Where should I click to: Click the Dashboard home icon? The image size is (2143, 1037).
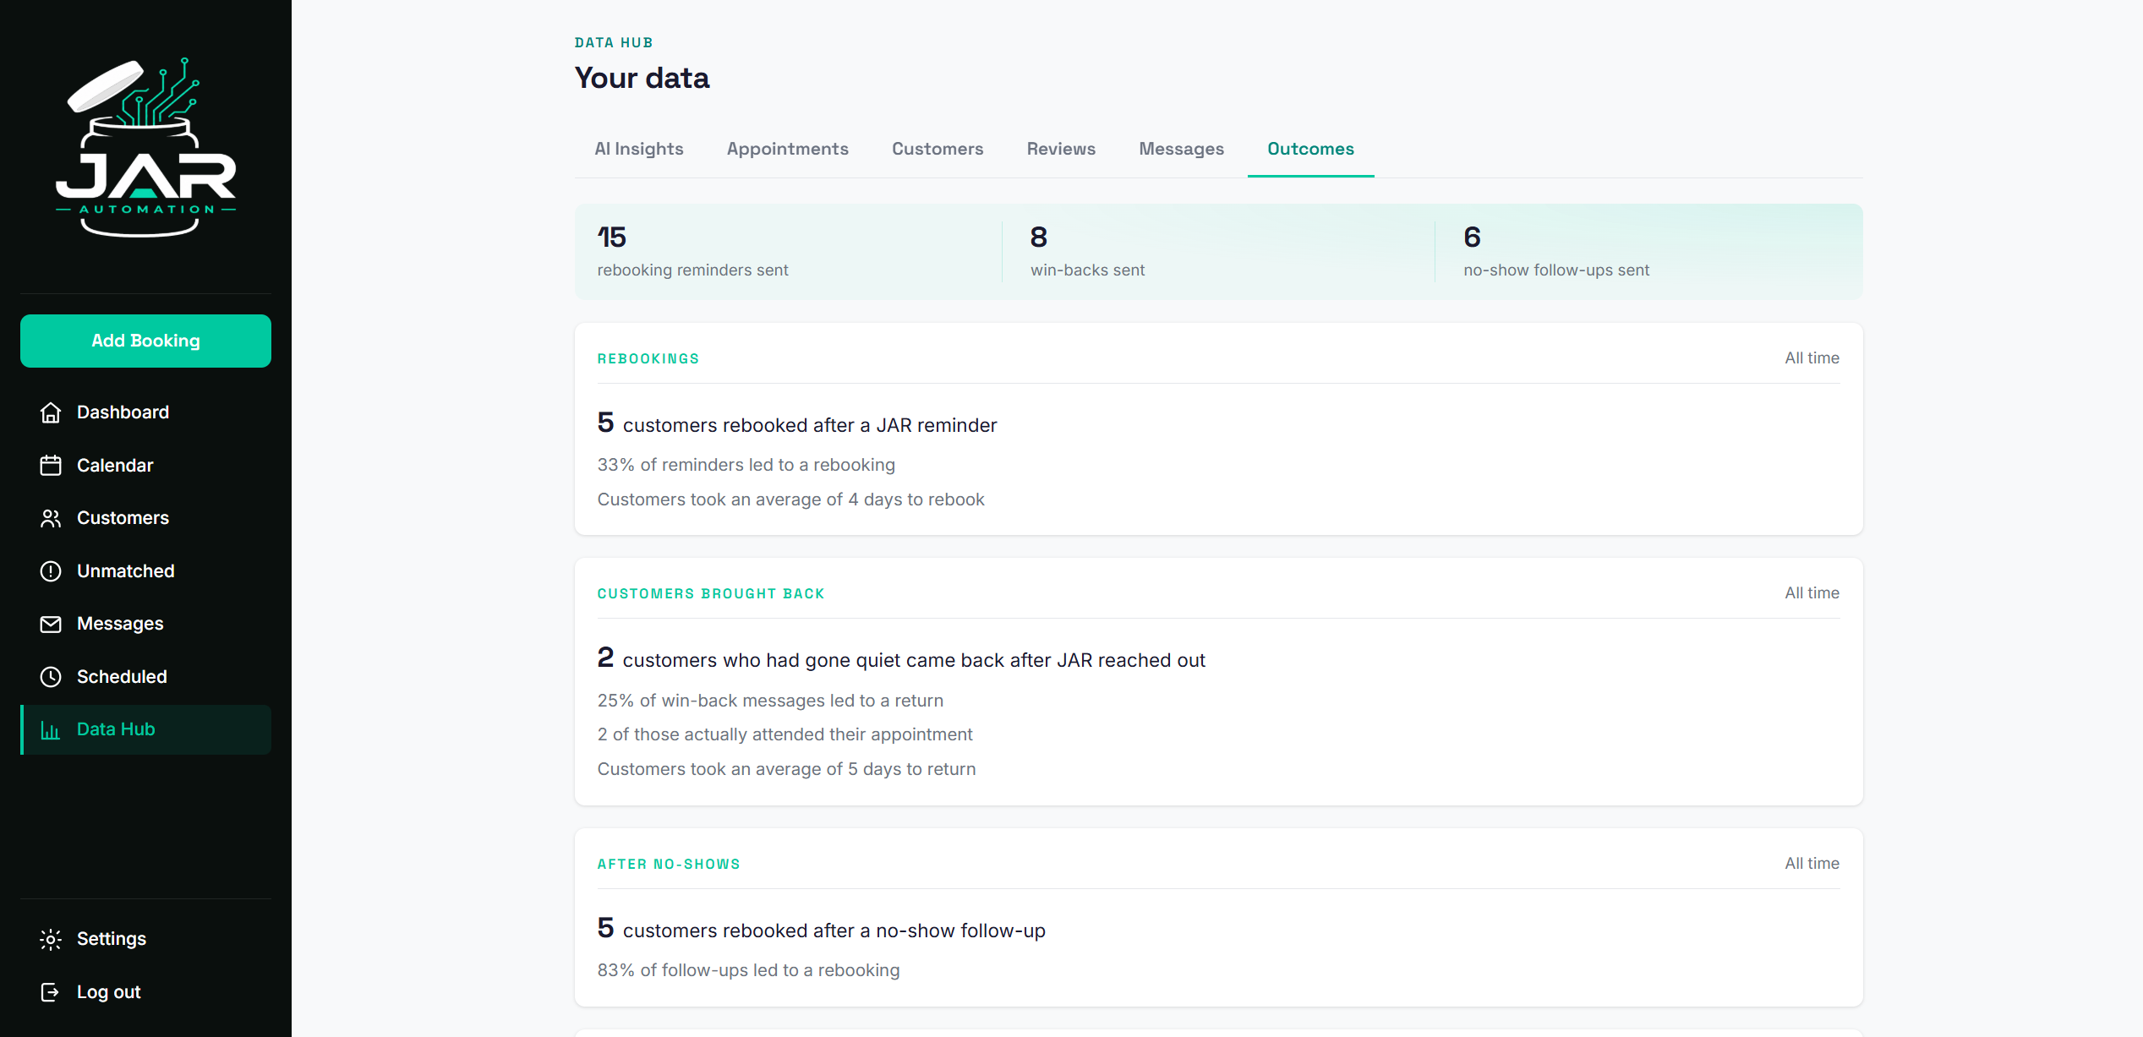(51, 412)
